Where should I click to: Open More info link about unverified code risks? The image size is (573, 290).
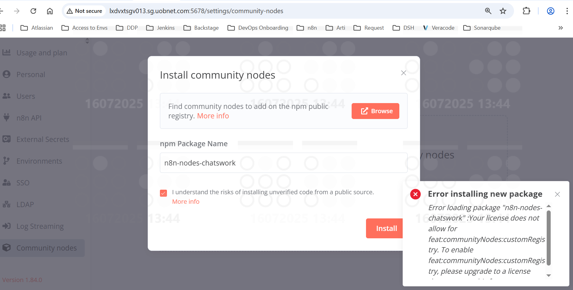coord(186,202)
